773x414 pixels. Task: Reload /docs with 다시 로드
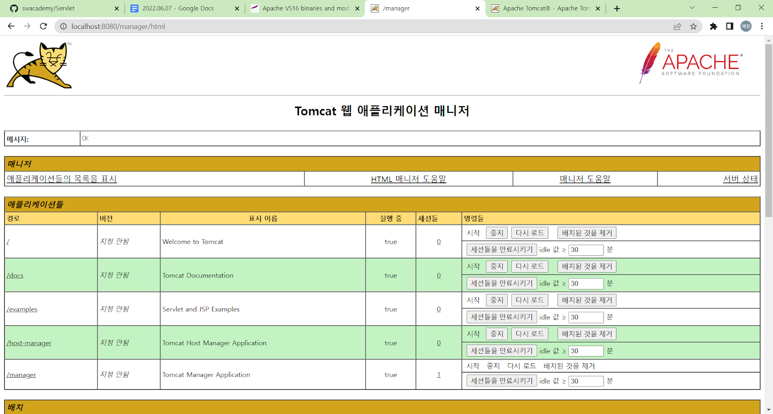click(x=530, y=266)
